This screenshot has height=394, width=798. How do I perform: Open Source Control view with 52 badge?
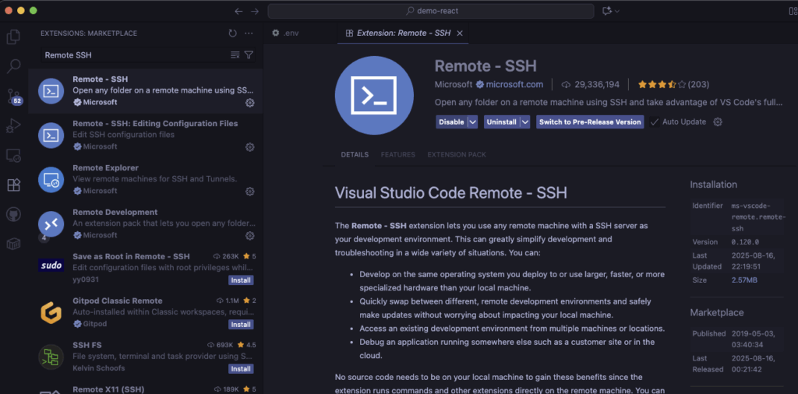(13, 96)
